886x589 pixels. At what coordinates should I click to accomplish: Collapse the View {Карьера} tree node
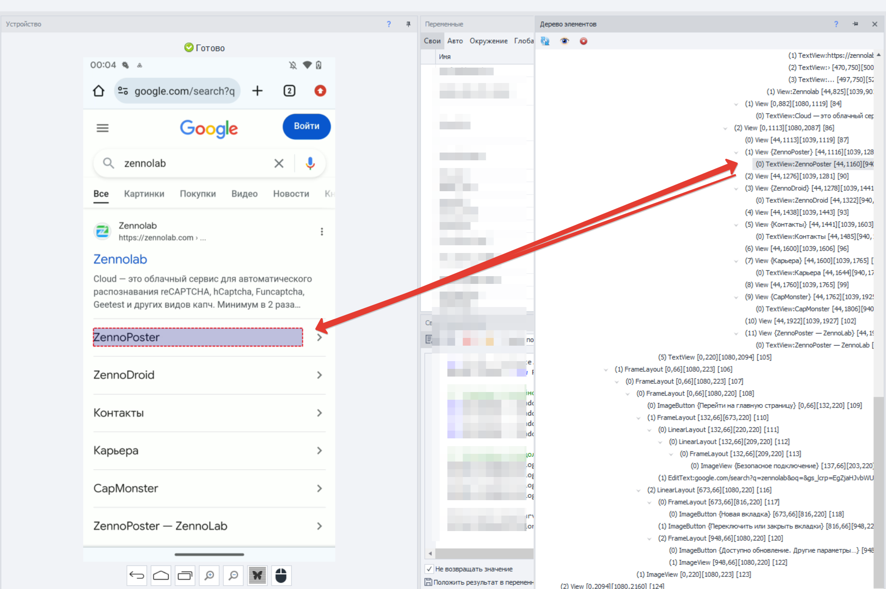pyautogui.click(x=736, y=261)
